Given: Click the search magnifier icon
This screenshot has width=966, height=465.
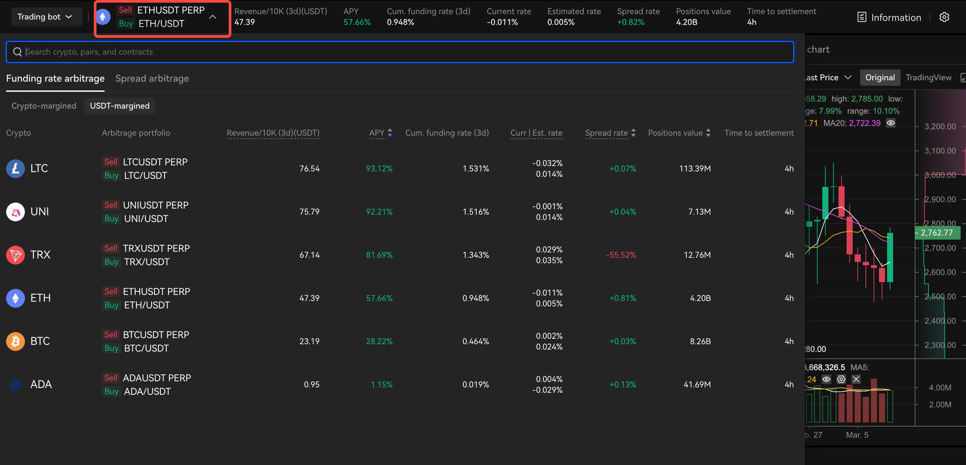Looking at the screenshot, I should (17, 52).
